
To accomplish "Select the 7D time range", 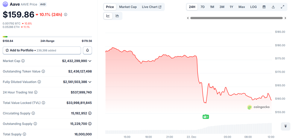I will tap(202, 7).
